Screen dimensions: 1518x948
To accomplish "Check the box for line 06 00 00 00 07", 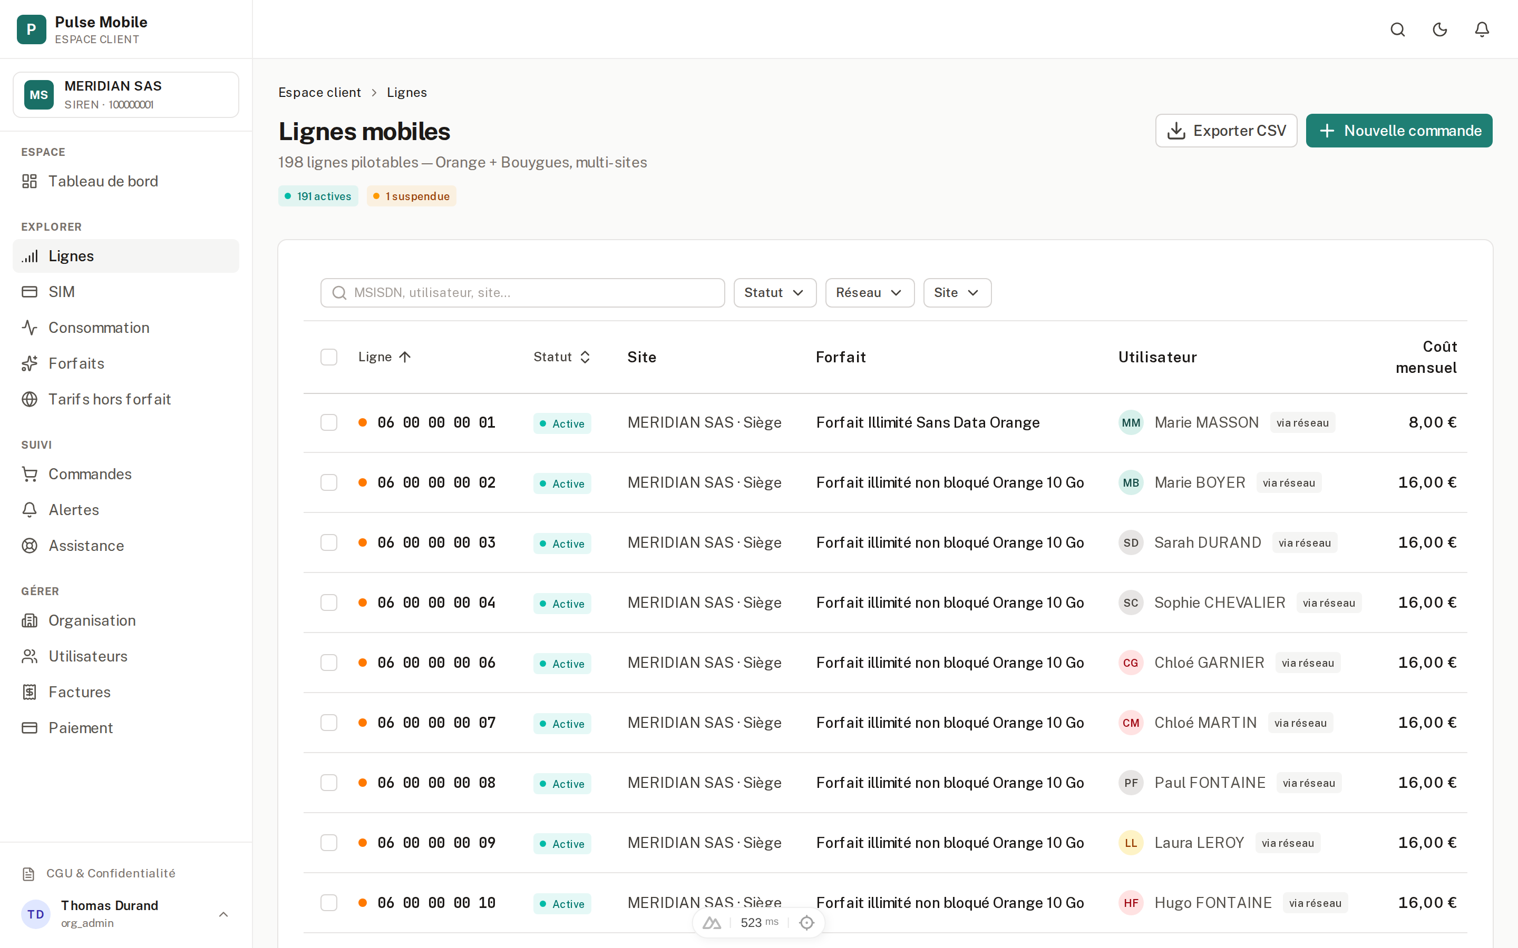I will point(329,722).
